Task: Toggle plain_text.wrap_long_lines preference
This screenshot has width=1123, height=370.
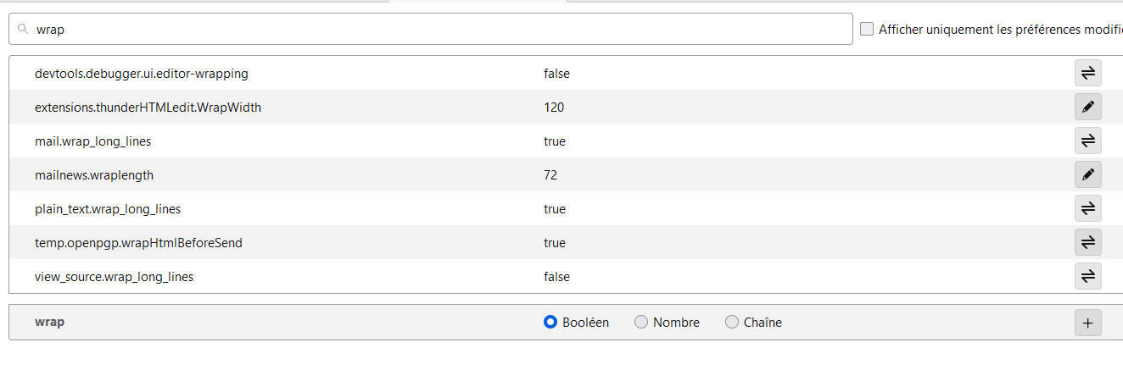Action: click(1087, 209)
